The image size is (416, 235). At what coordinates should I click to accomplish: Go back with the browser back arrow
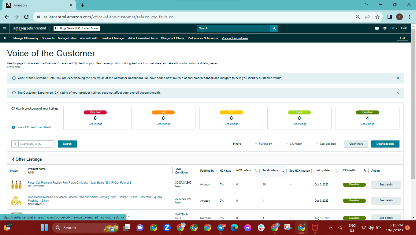click(x=7, y=17)
